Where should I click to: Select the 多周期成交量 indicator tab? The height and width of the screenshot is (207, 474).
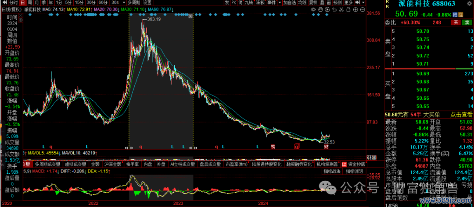[47, 165]
